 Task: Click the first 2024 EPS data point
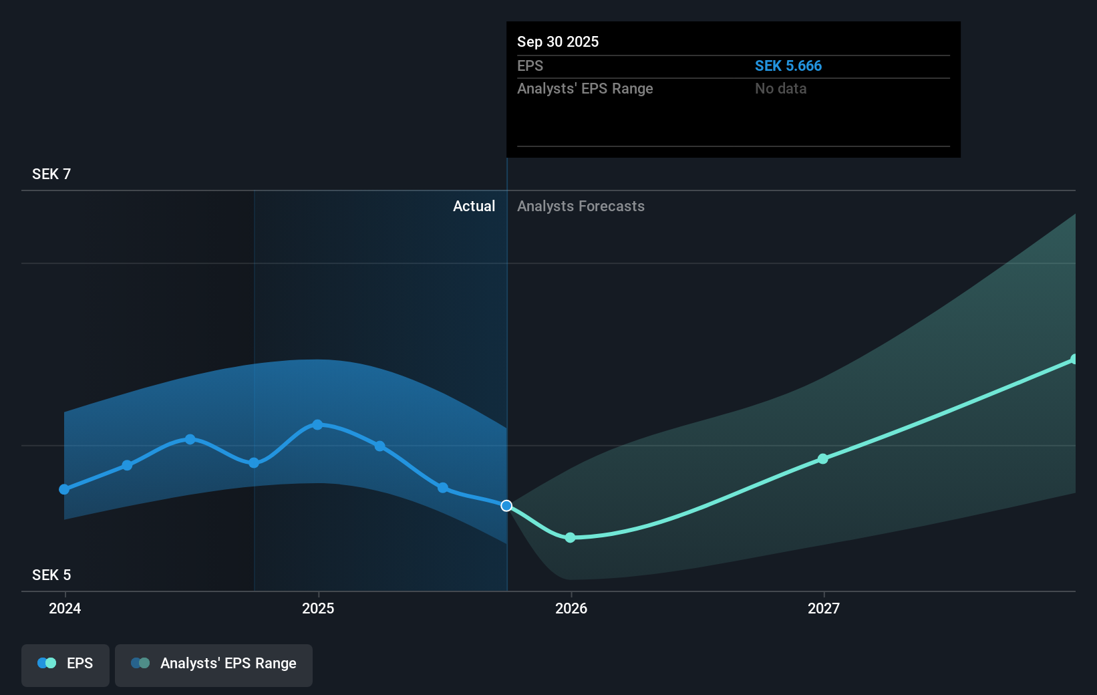63,489
